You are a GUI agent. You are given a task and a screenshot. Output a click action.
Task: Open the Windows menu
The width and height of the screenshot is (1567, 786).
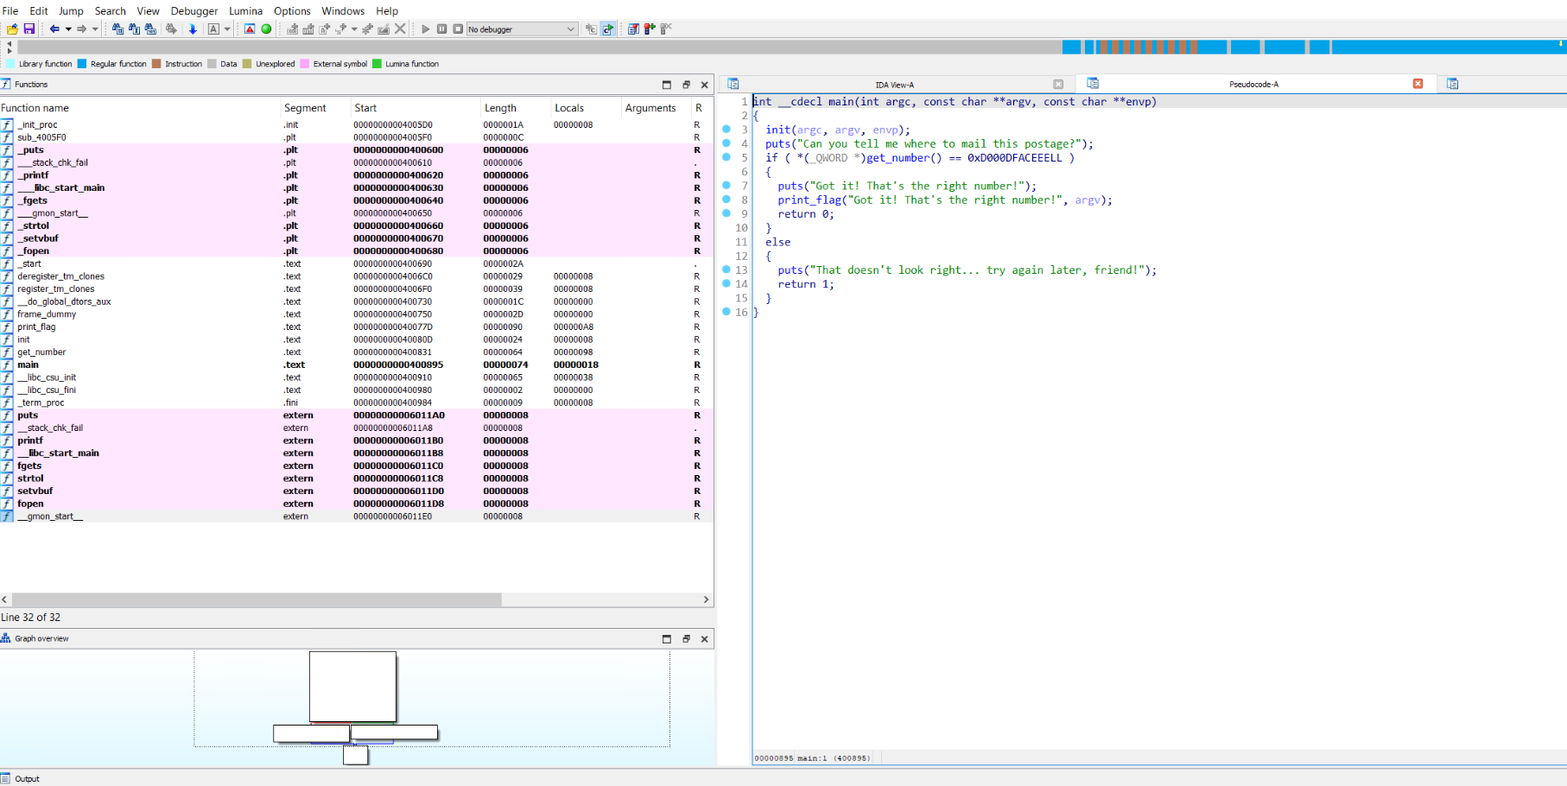point(343,10)
